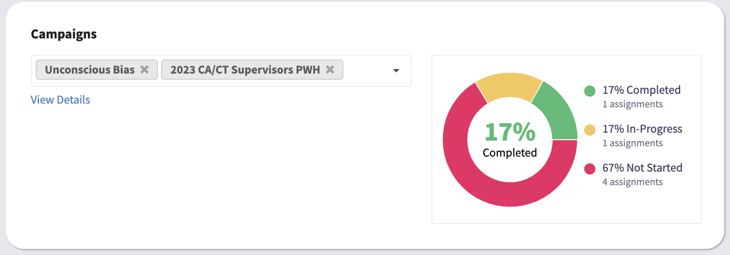Click the 1 assignments text under Completed
The height and width of the screenshot is (255, 730).
[633, 104]
